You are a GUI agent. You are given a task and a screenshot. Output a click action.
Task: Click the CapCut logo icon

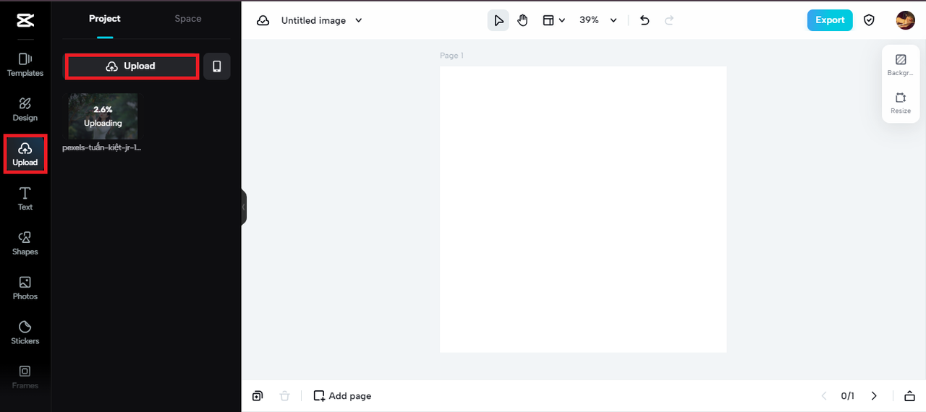pos(25,20)
